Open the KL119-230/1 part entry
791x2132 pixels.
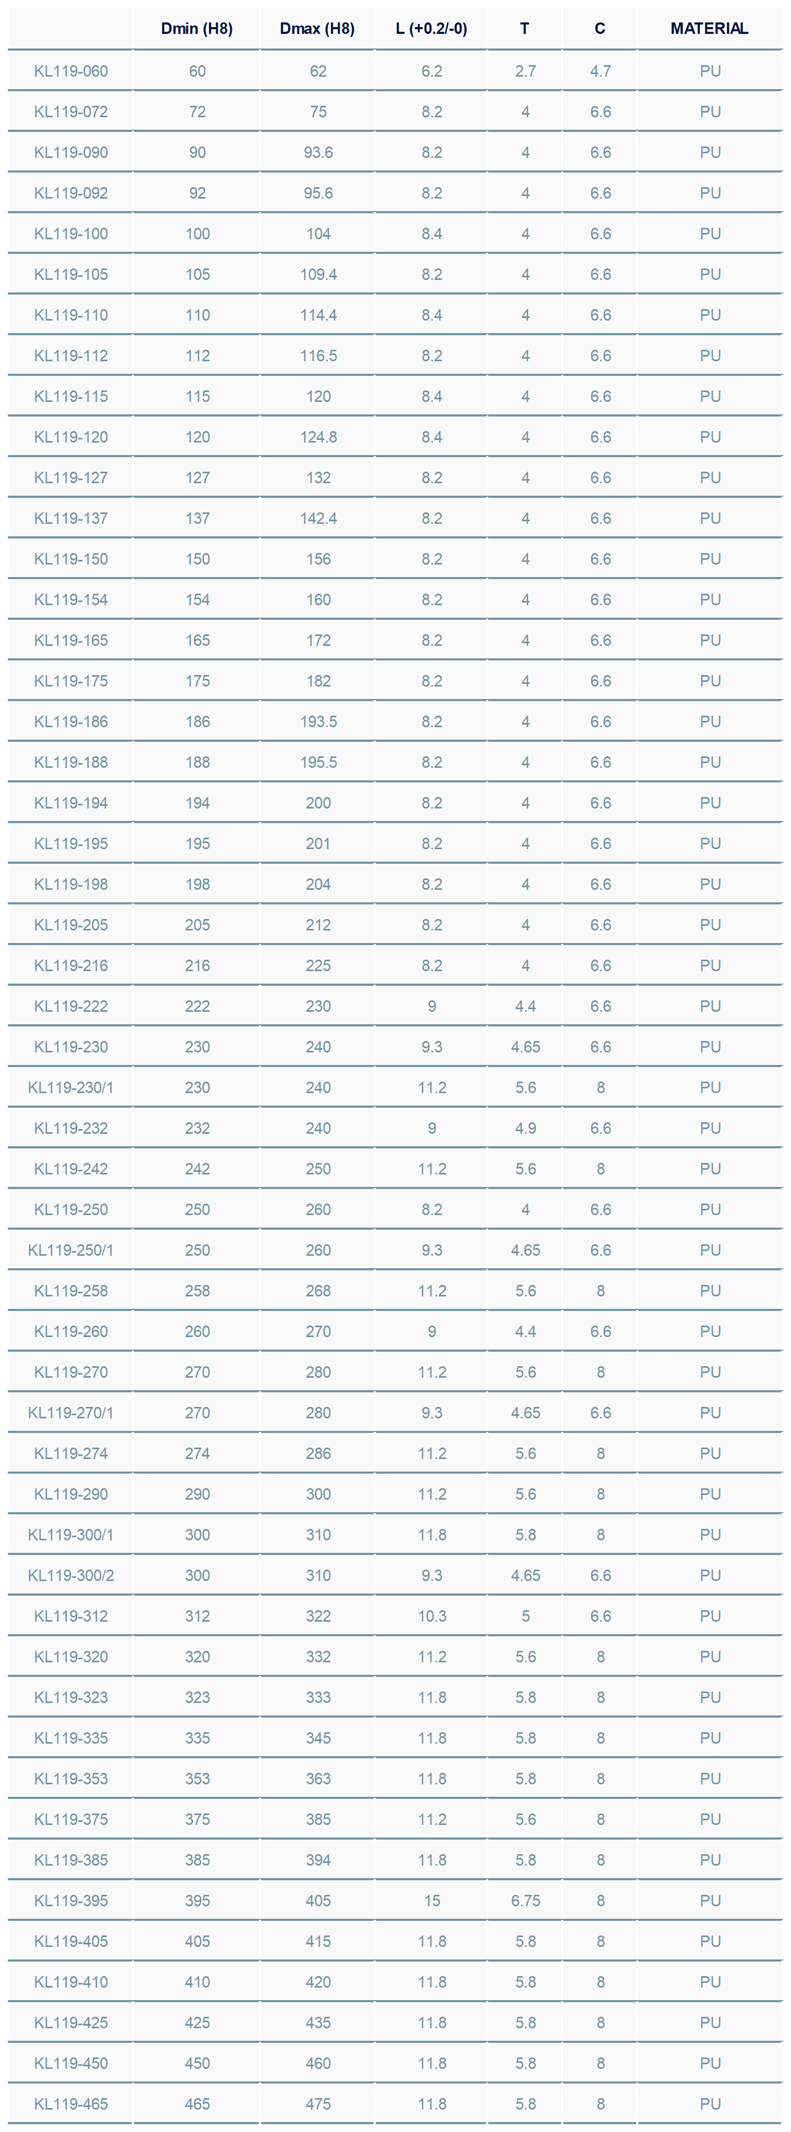click(71, 1087)
